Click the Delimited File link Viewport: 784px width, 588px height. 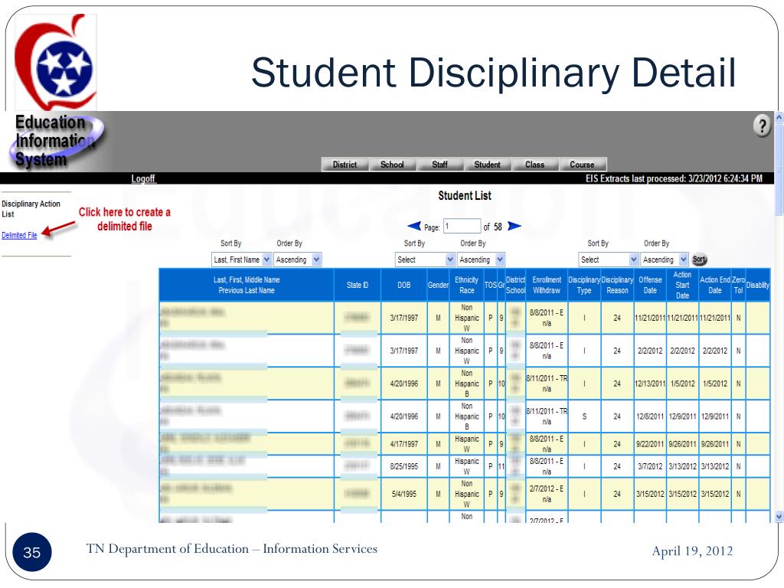click(x=19, y=235)
